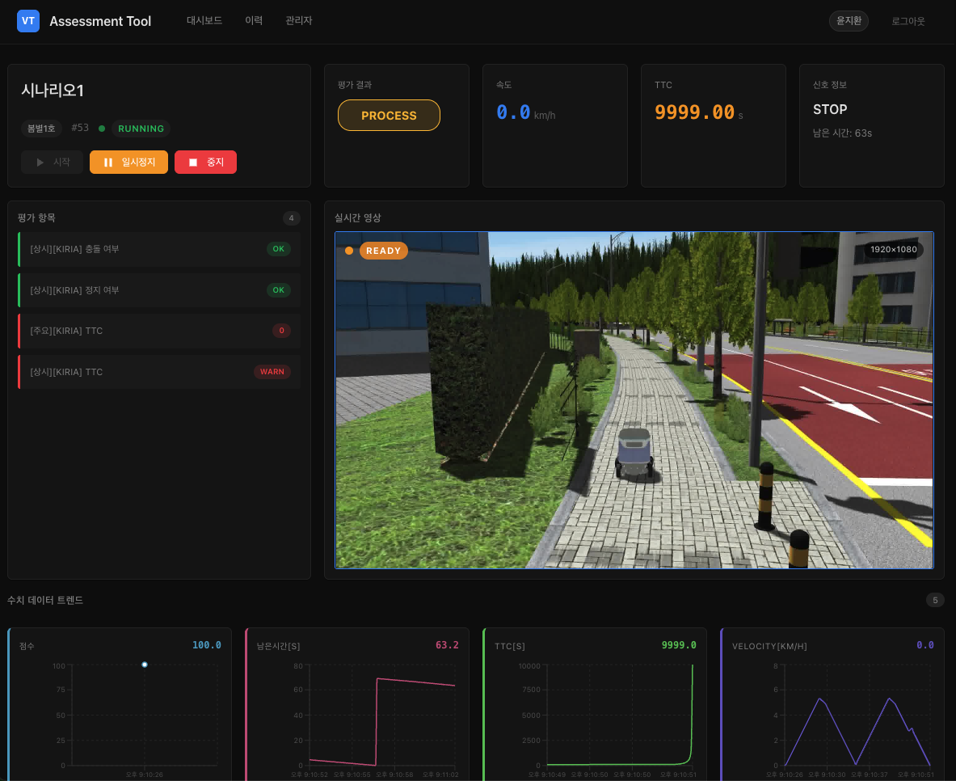The width and height of the screenshot is (956, 781).
Task: Click the red 0 badge on [주요] TTC
Action: 281,331
